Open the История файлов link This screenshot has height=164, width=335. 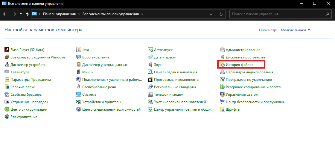pyautogui.click(x=240, y=64)
